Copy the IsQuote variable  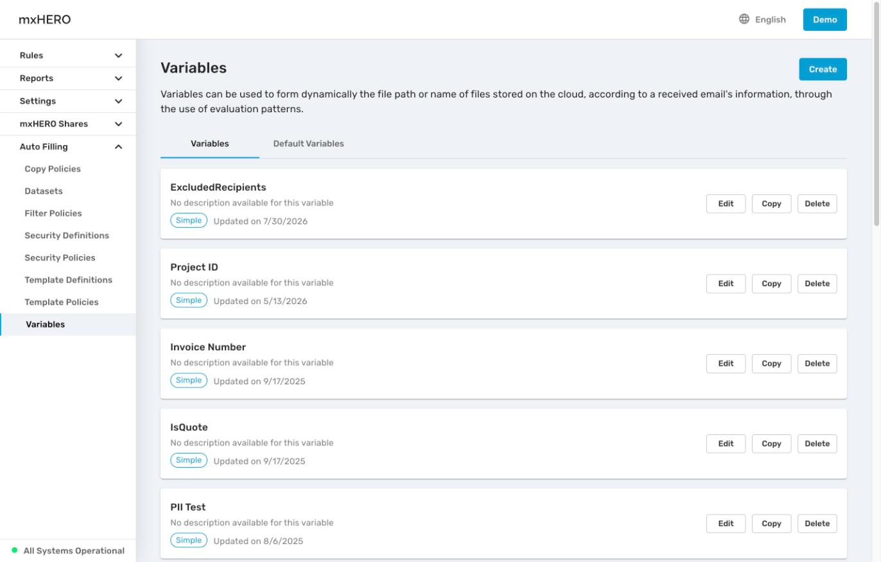pyautogui.click(x=771, y=443)
